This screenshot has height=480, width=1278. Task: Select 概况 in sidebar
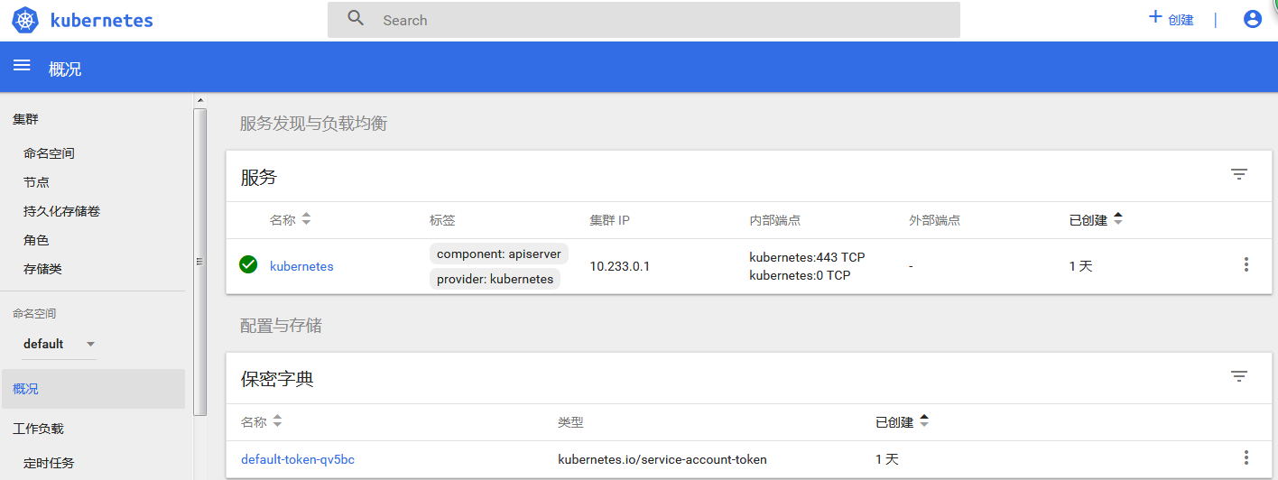(x=92, y=389)
